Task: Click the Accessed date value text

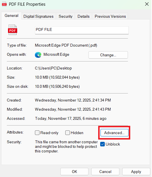Action: pyautogui.click(x=71, y=118)
